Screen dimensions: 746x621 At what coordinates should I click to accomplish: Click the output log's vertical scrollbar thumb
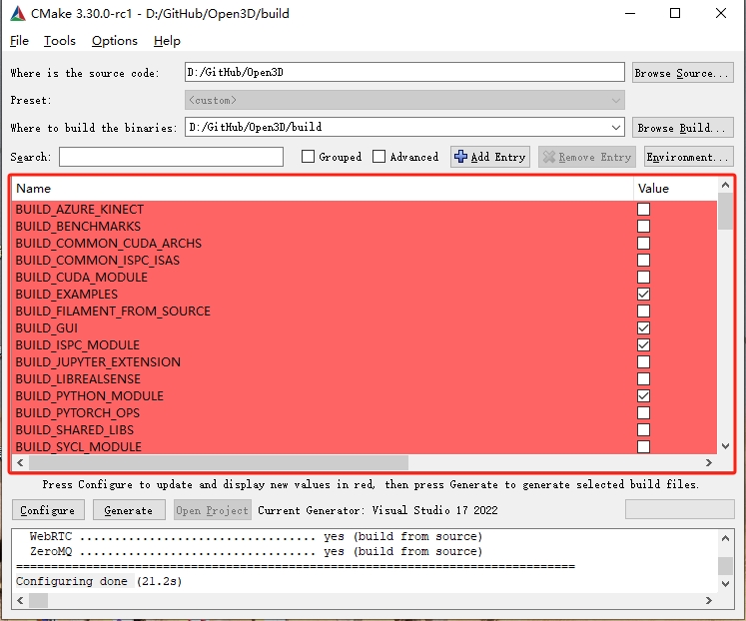(x=725, y=566)
